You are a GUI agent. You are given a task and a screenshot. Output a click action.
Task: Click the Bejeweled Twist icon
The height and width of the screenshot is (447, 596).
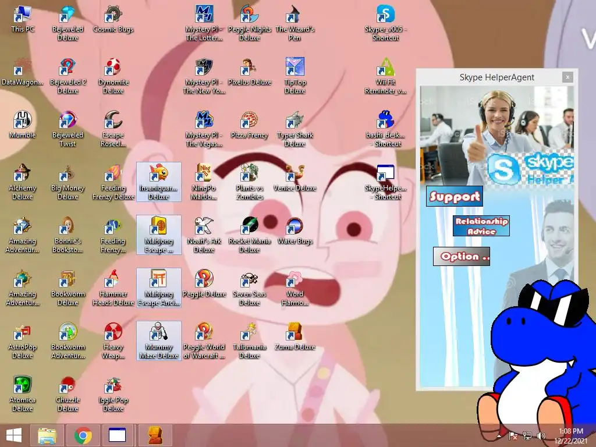click(x=68, y=129)
